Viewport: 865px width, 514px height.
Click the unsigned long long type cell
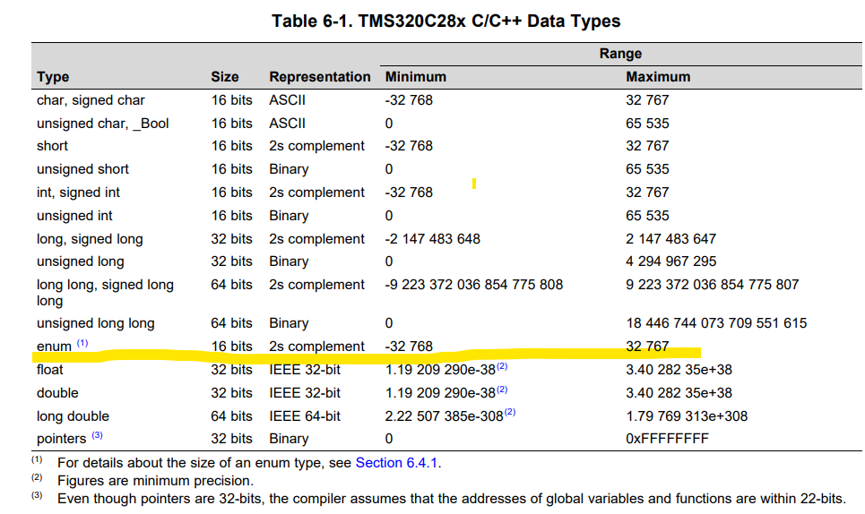pos(95,323)
